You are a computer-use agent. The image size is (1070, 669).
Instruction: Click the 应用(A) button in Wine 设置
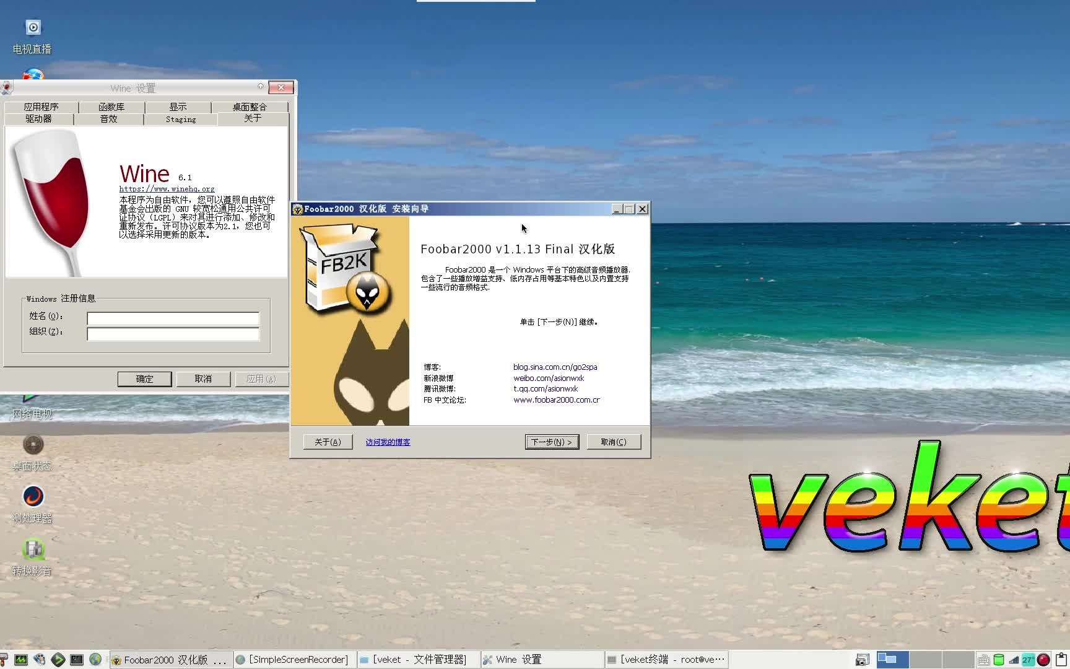click(x=261, y=379)
